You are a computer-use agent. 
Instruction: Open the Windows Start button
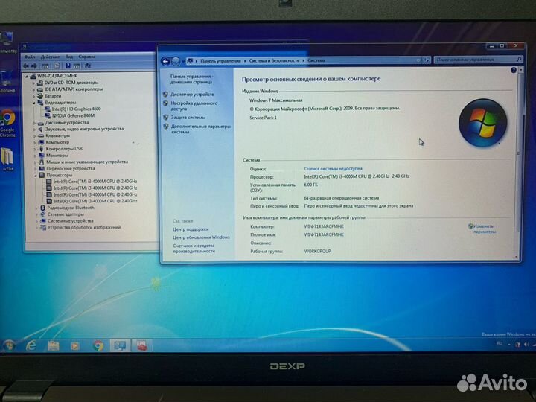9,345
